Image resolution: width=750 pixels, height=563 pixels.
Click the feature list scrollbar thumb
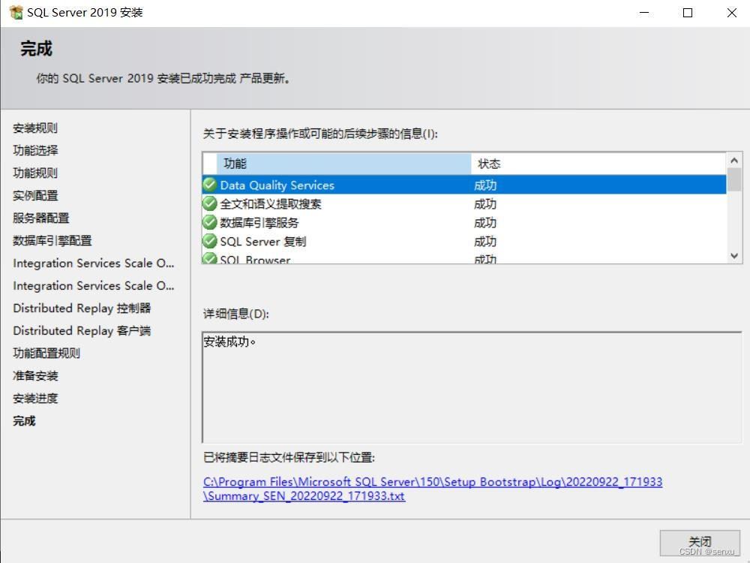pos(734,180)
